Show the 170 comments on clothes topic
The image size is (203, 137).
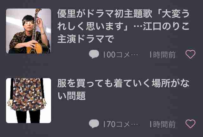coord(121,124)
